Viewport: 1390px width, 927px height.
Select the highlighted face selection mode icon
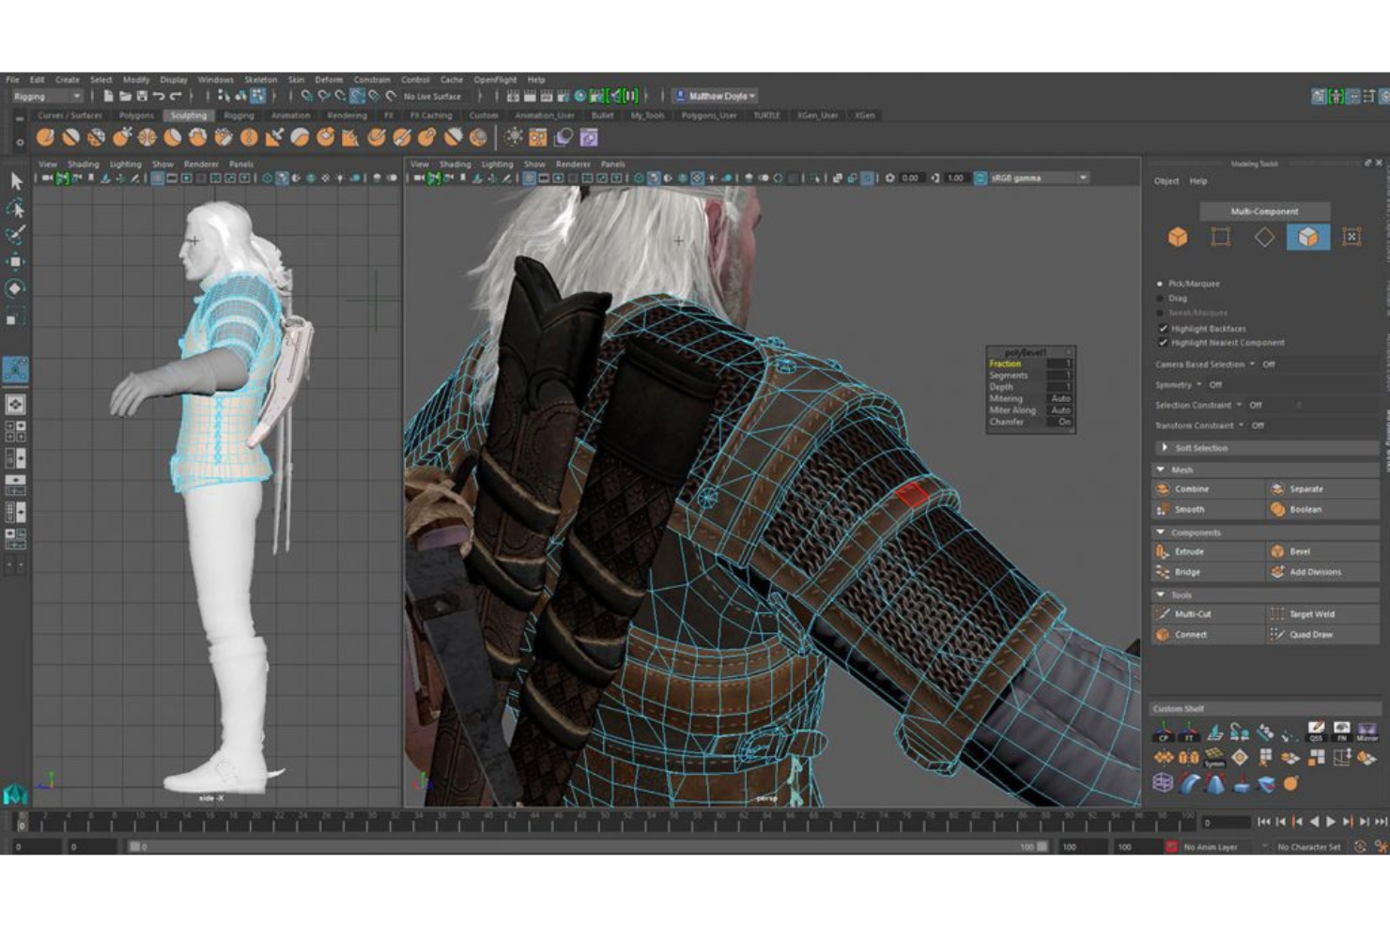tap(1307, 237)
